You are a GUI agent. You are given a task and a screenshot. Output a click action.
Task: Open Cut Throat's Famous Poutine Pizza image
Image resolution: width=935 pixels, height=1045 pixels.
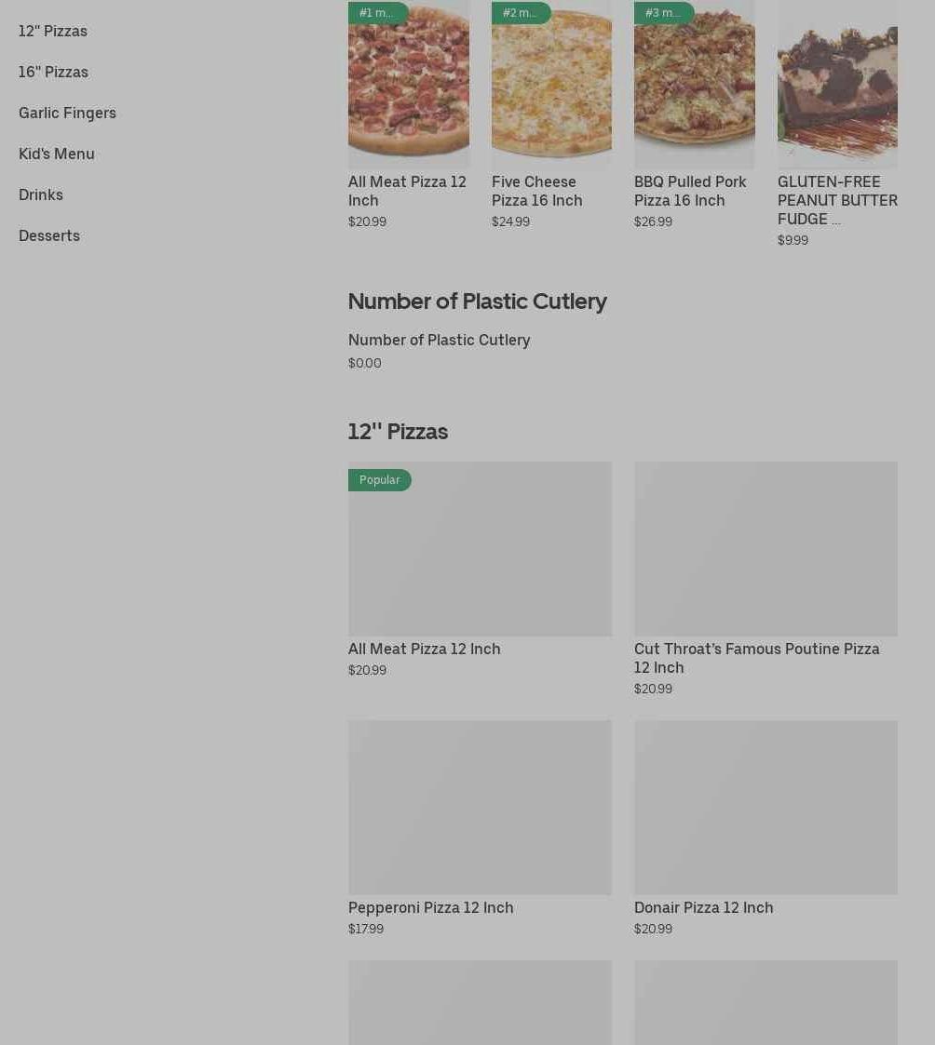(766, 549)
